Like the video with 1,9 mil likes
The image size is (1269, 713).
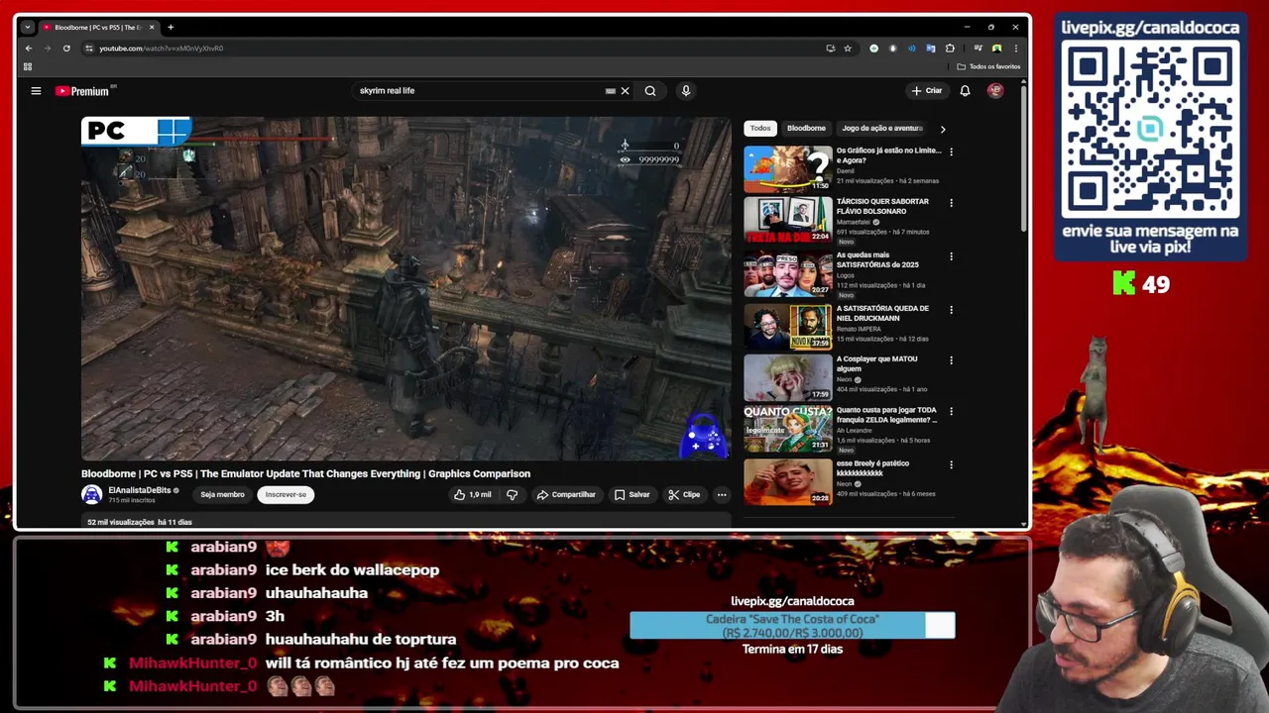point(472,494)
